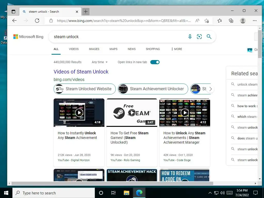Viewport: 264px width, 198px height.
Task: Open File Explorer from taskbar
Action: (x=126, y=193)
